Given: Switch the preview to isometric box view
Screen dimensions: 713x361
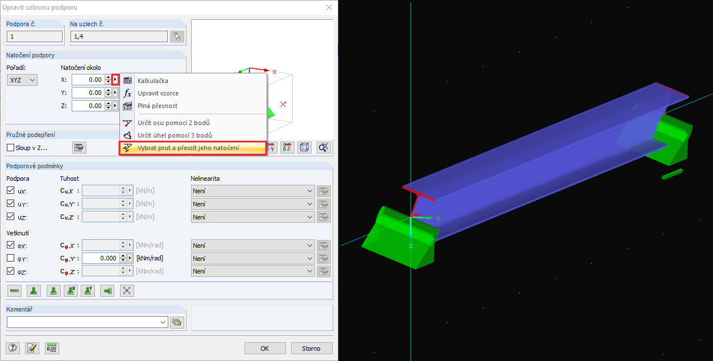Looking at the screenshot, I should click(x=305, y=148).
